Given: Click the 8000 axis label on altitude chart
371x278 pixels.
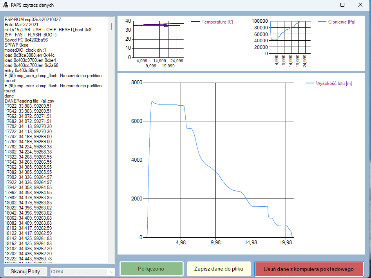Looking at the screenshot, I should pyautogui.click(x=137, y=83).
